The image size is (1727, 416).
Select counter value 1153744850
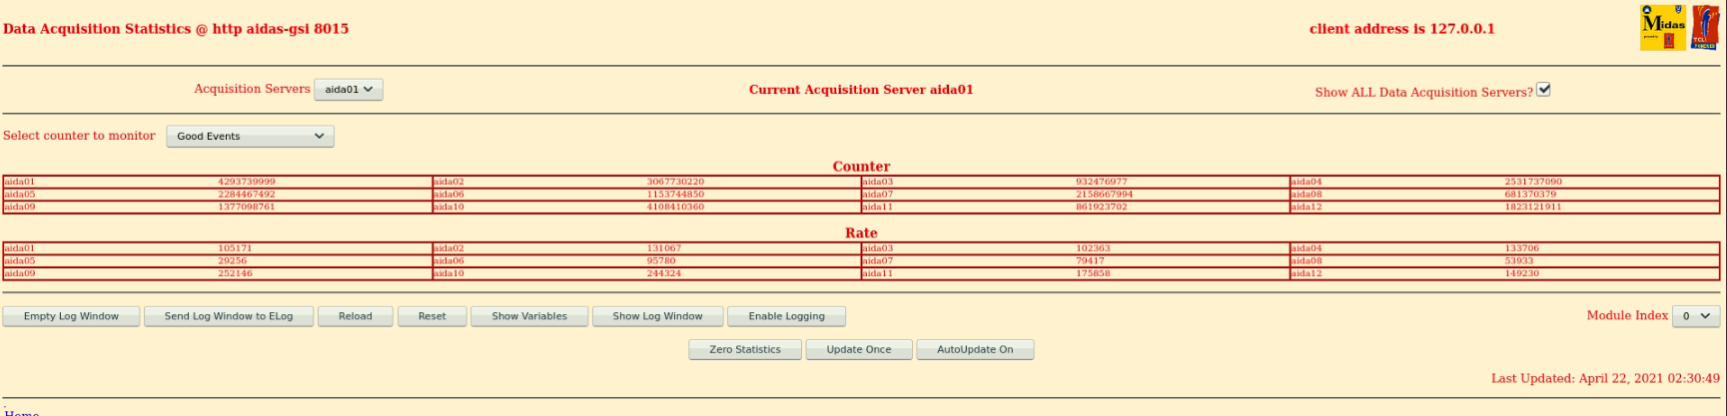[x=675, y=195]
